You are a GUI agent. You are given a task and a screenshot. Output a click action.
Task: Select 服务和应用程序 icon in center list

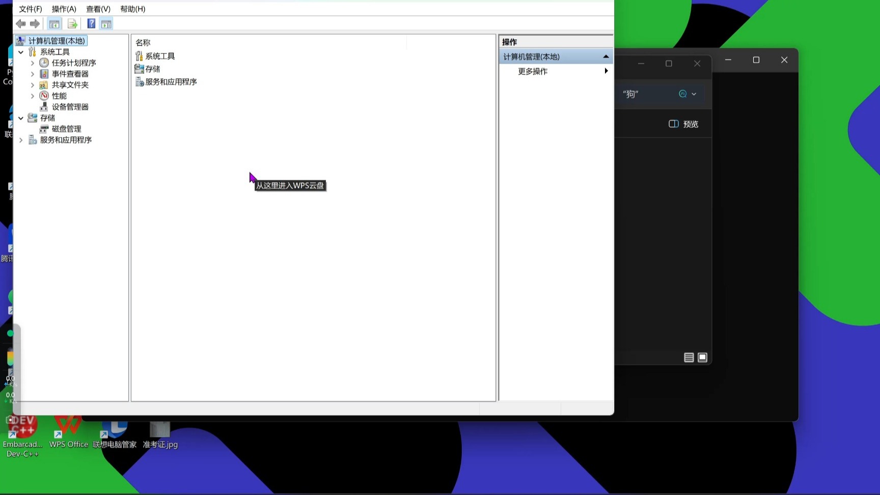139,81
